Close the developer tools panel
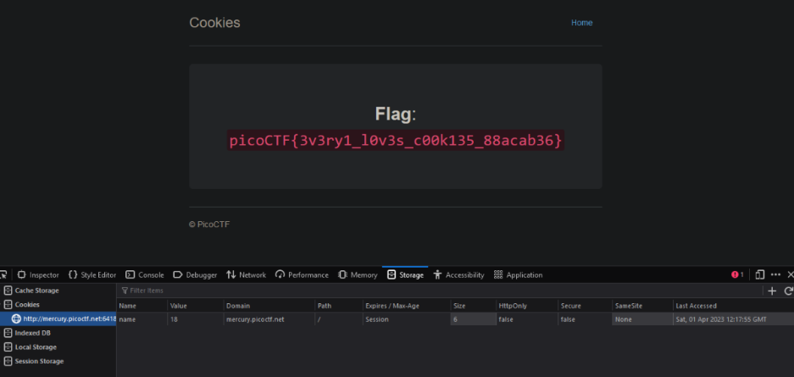The width and height of the screenshot is (794, 377). point(790,274)
